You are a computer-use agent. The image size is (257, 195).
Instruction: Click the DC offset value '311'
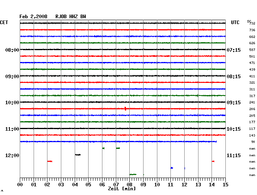[x=252, y=89]
